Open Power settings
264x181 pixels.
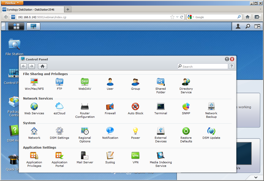click(135, 133)
